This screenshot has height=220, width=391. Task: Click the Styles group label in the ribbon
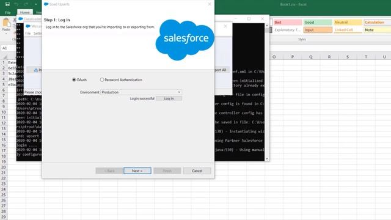click(x=302, y=39)
